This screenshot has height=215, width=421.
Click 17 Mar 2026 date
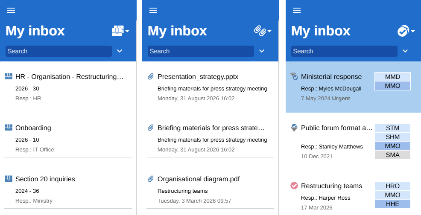[x=316, y=208]
